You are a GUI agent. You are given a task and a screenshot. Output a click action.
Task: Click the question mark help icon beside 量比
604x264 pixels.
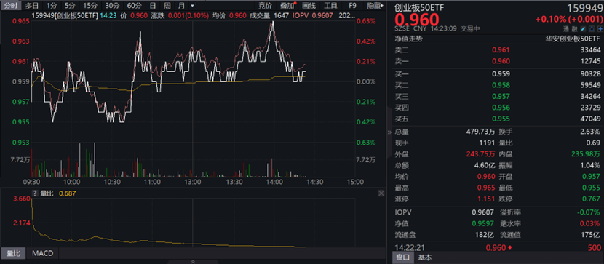[x=35, y=193]
